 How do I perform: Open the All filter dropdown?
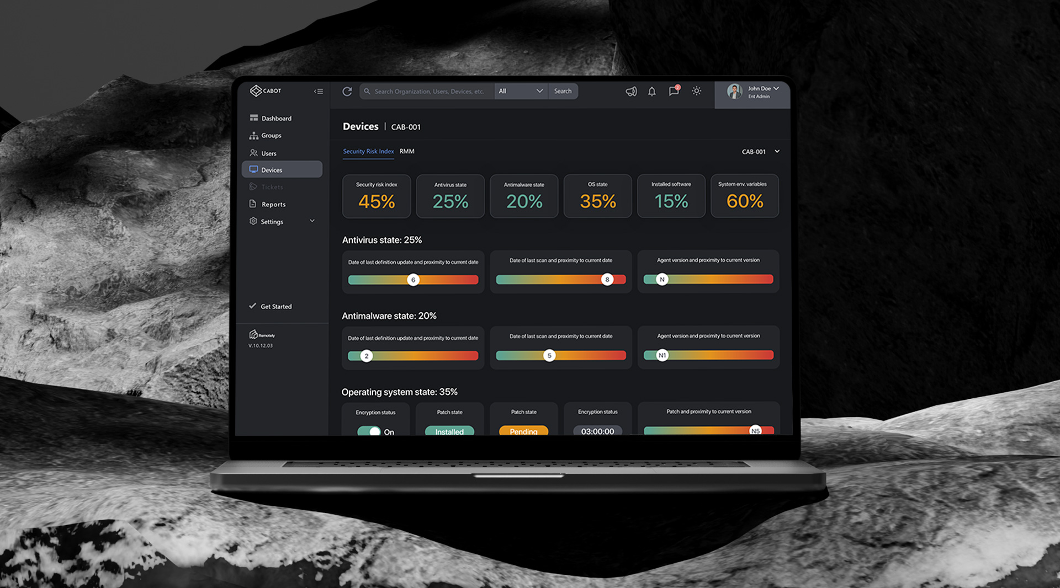click(521, 92)
